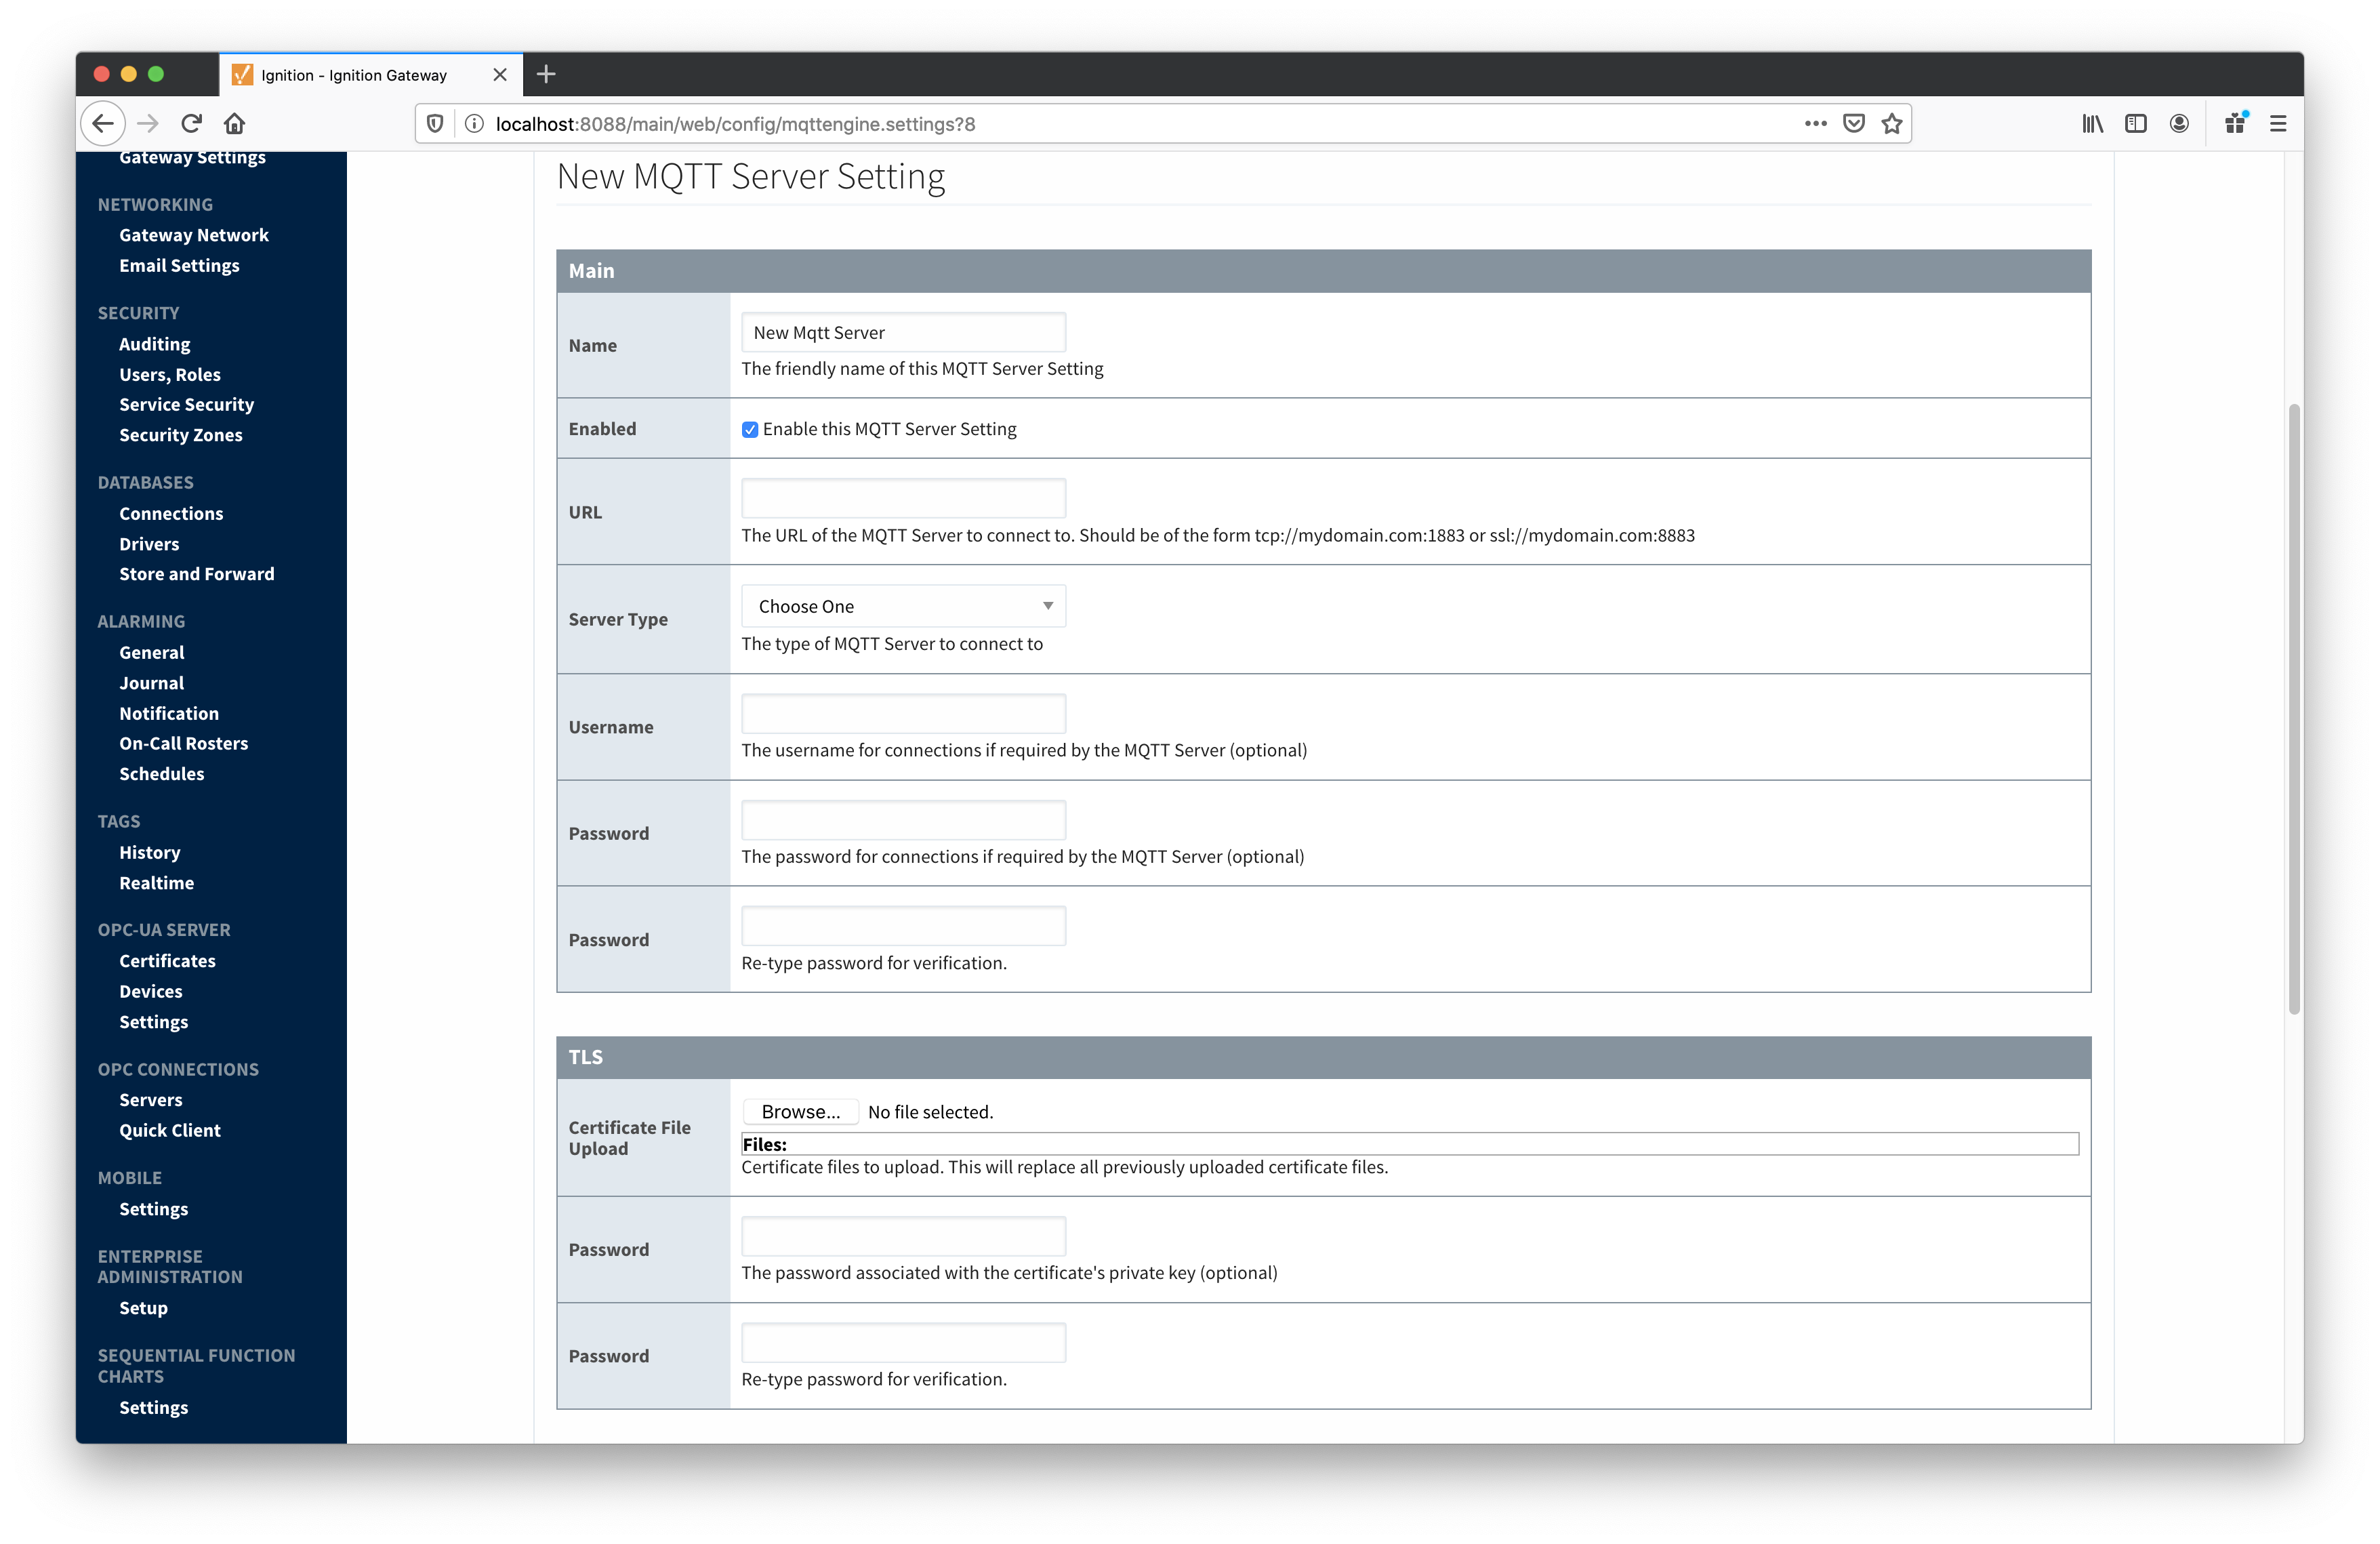The width and height of the screenshot is (2380, 1544).
Task: Click the Username input field
Action: 904,713
